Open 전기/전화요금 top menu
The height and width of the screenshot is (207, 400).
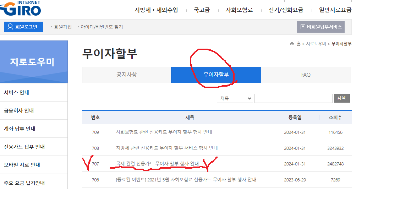tap(286, 10)
